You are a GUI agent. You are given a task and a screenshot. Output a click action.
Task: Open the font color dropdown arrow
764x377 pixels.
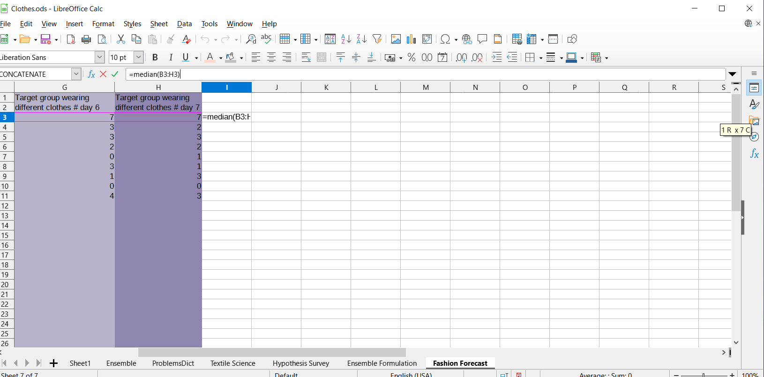pos(220,58)
